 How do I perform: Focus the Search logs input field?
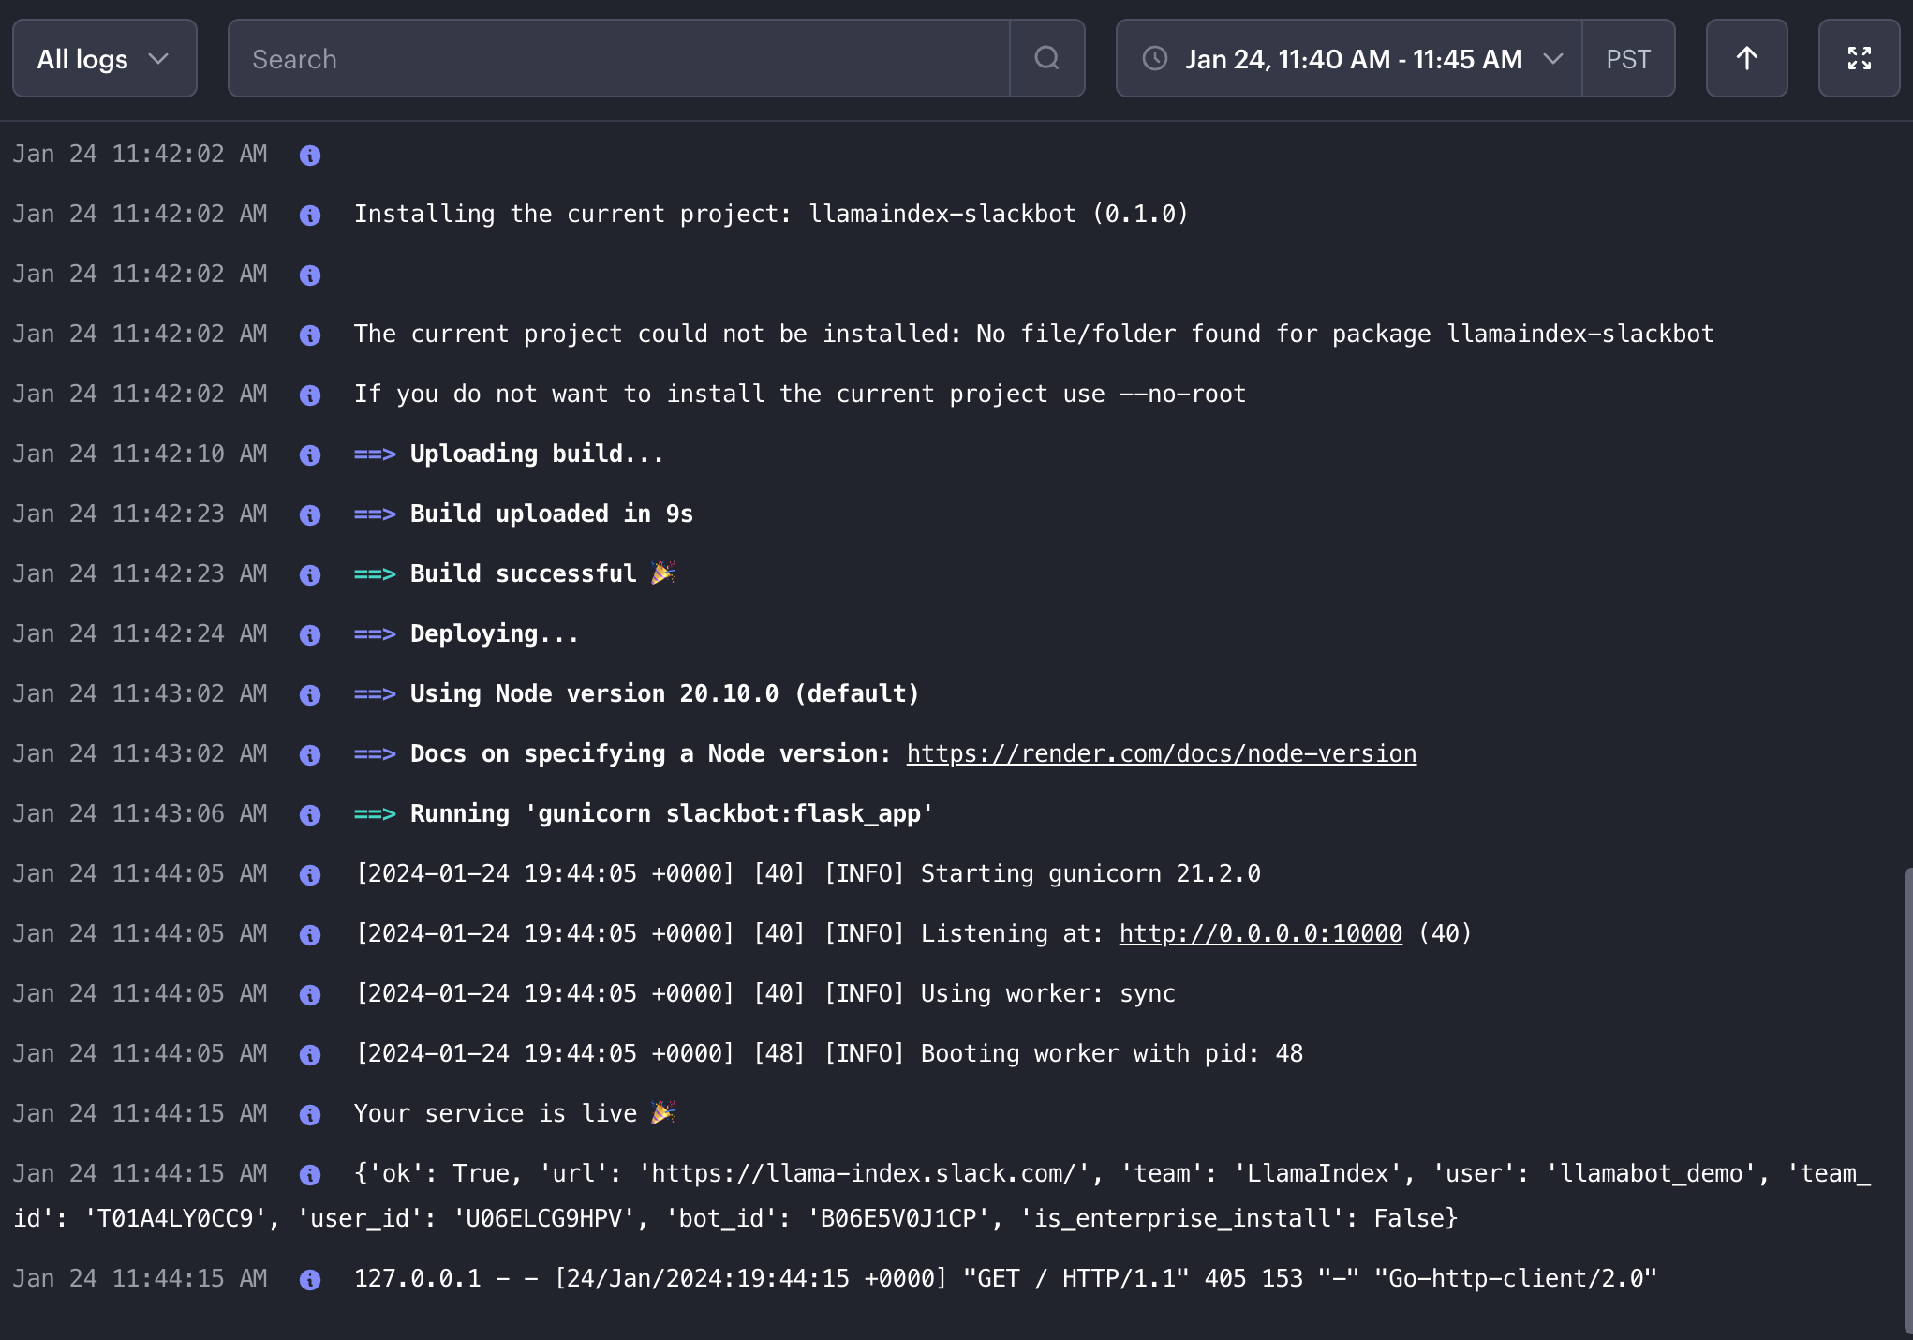click(618, 58)
